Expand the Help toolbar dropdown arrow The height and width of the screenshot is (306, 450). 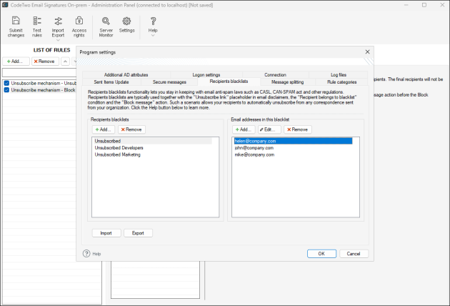(153, 36)
